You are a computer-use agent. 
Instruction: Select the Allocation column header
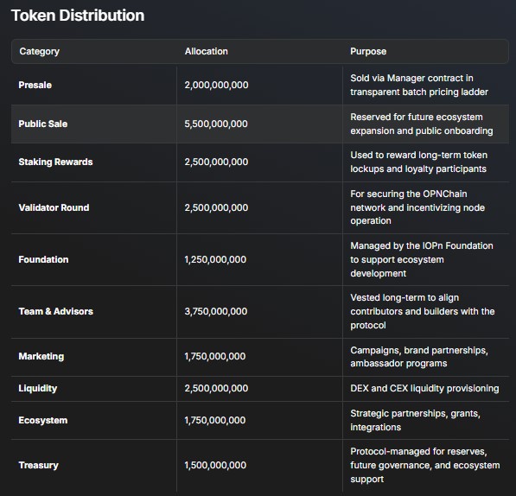click(207, 51)
